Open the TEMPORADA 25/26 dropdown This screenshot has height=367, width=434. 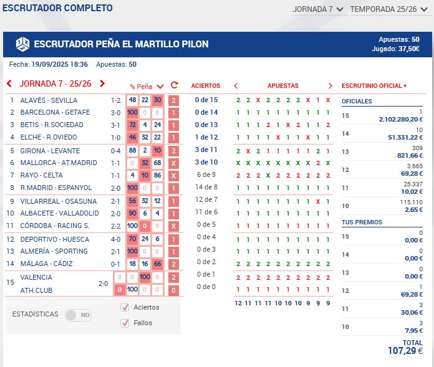click(x=389, y=9)
